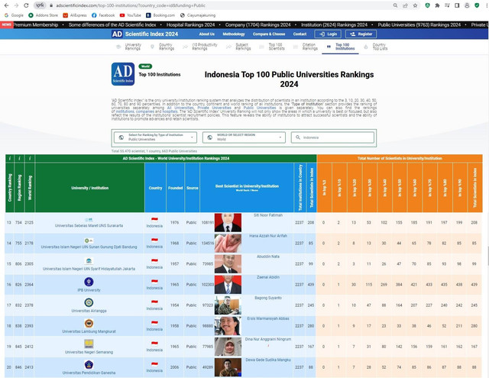Click Premium Membership in the news ticker
489x378 pixels.
point(36,24)
